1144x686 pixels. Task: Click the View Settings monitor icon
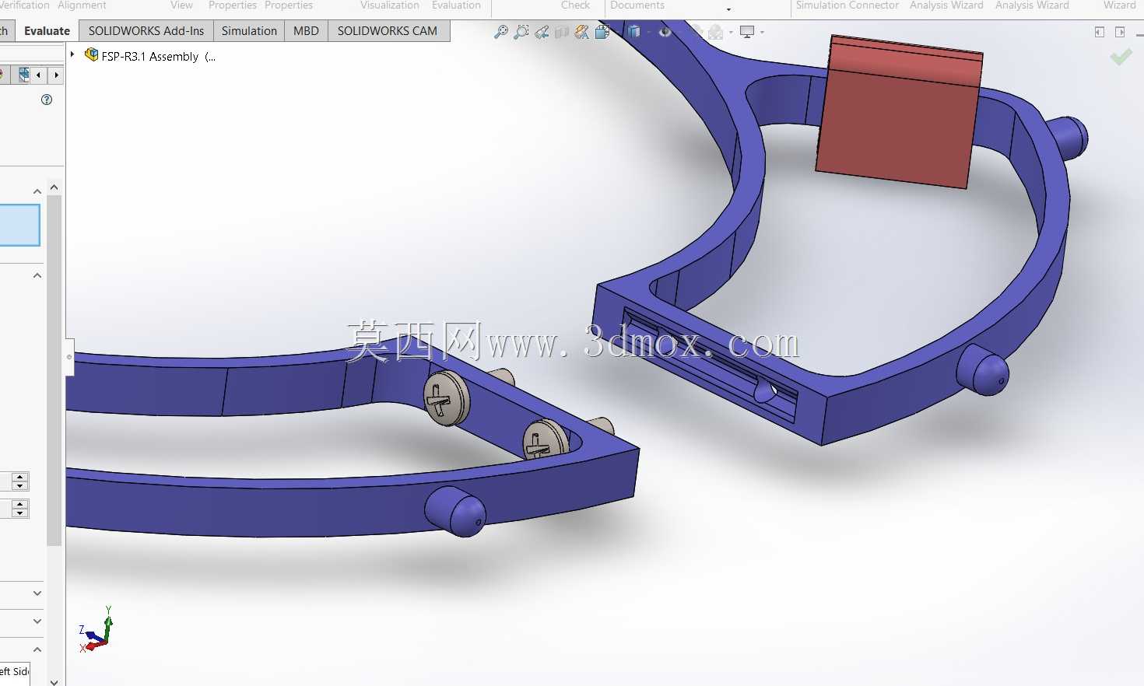point(747,32)
